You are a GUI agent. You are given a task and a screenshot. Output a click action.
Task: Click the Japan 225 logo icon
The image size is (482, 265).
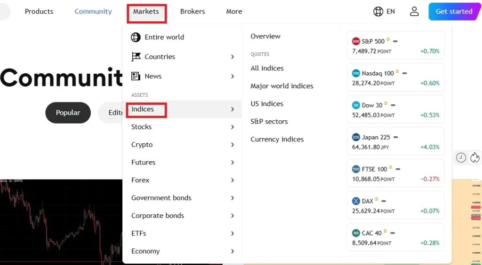[356, 137]
